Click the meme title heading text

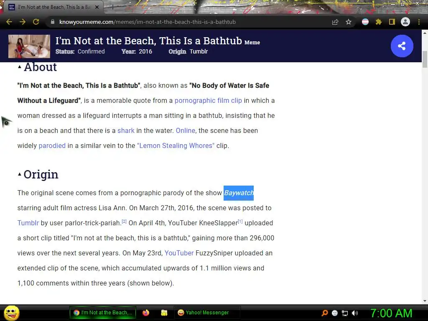(x=149, y=41)
